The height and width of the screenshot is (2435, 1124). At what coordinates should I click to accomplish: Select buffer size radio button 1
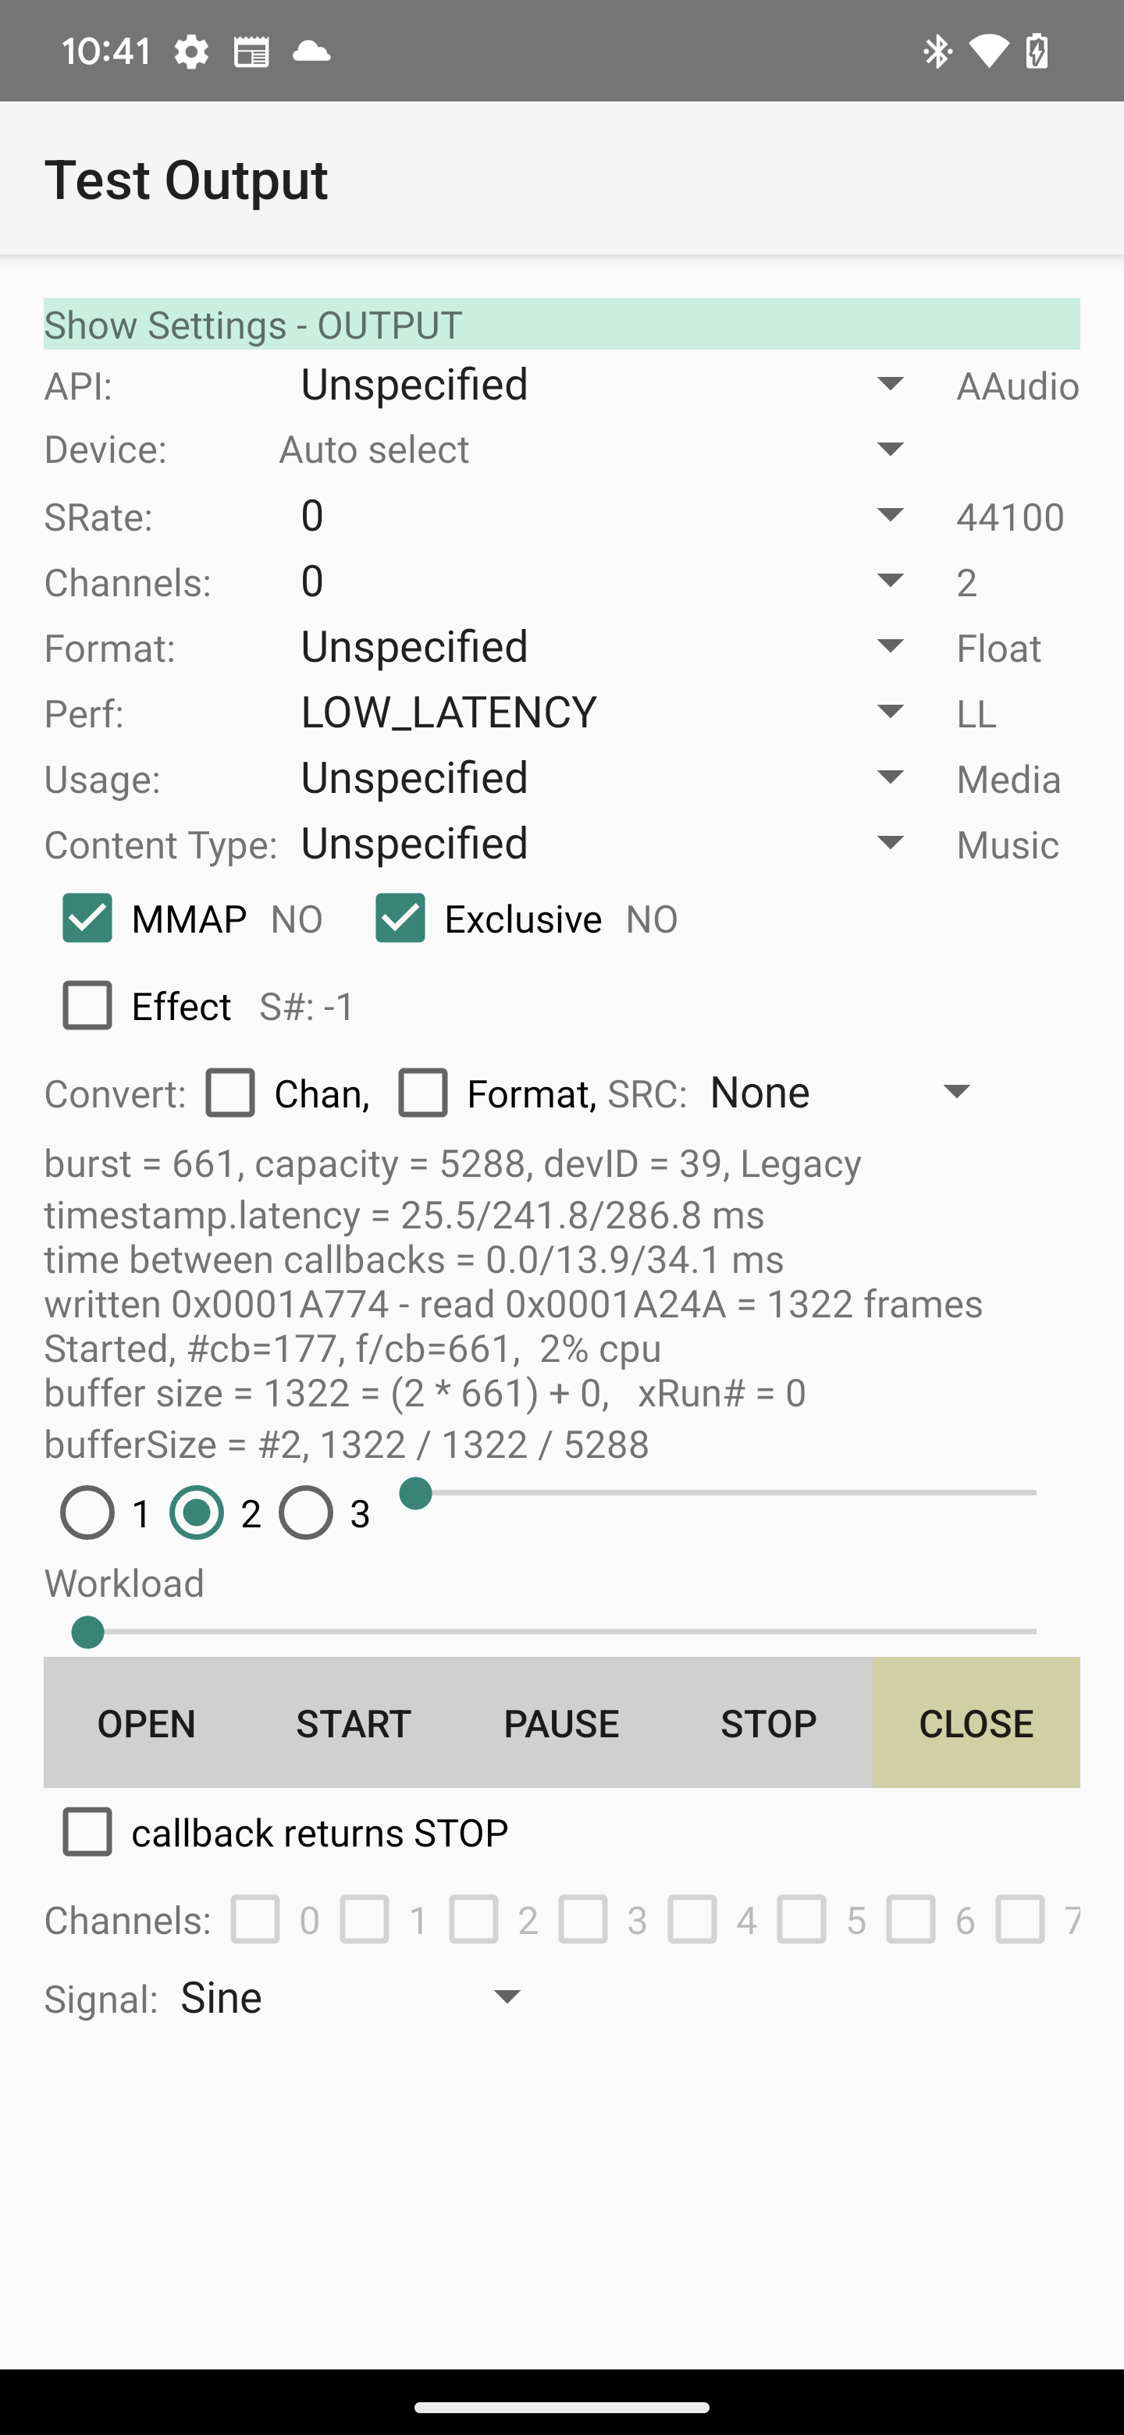[87, 1513]
